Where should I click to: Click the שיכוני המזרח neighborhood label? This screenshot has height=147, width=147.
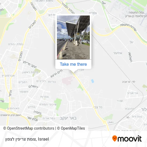tap(48, 104)
